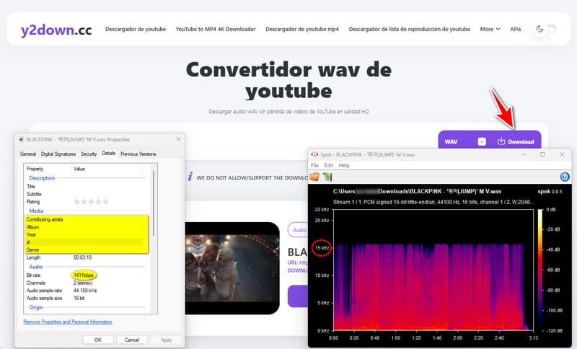Close the Properties dialog
Image resolution: width=577 pixels, height=349 pixels.
(x=178, y=139)
